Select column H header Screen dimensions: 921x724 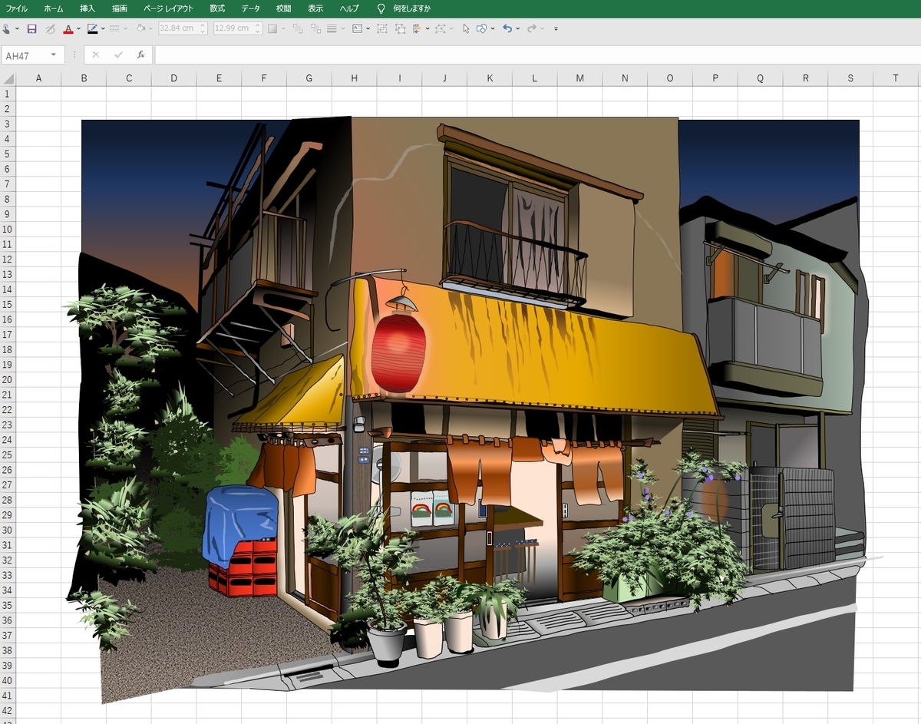coord(354,78)
